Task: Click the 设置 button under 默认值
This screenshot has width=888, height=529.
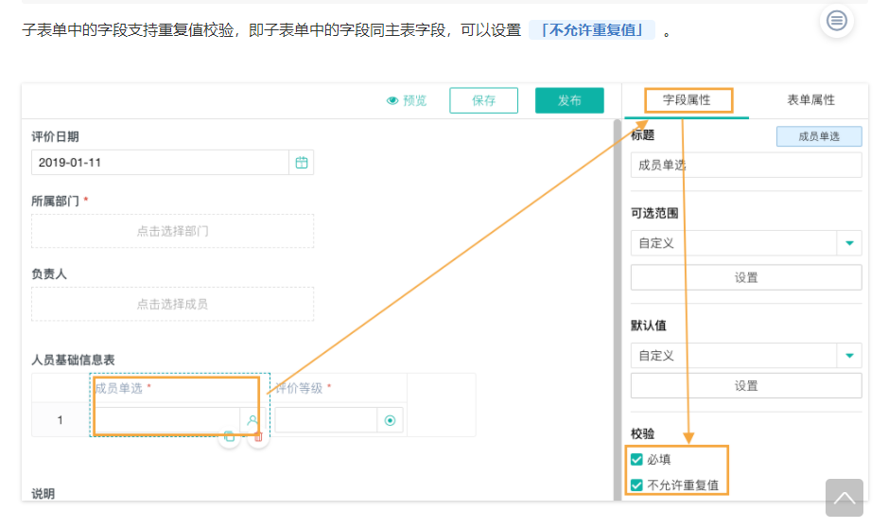Action: (746, 385)
